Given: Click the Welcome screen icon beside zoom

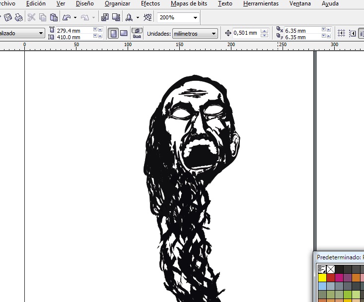Looking at the screenshot, I should [x=147, y=17].
